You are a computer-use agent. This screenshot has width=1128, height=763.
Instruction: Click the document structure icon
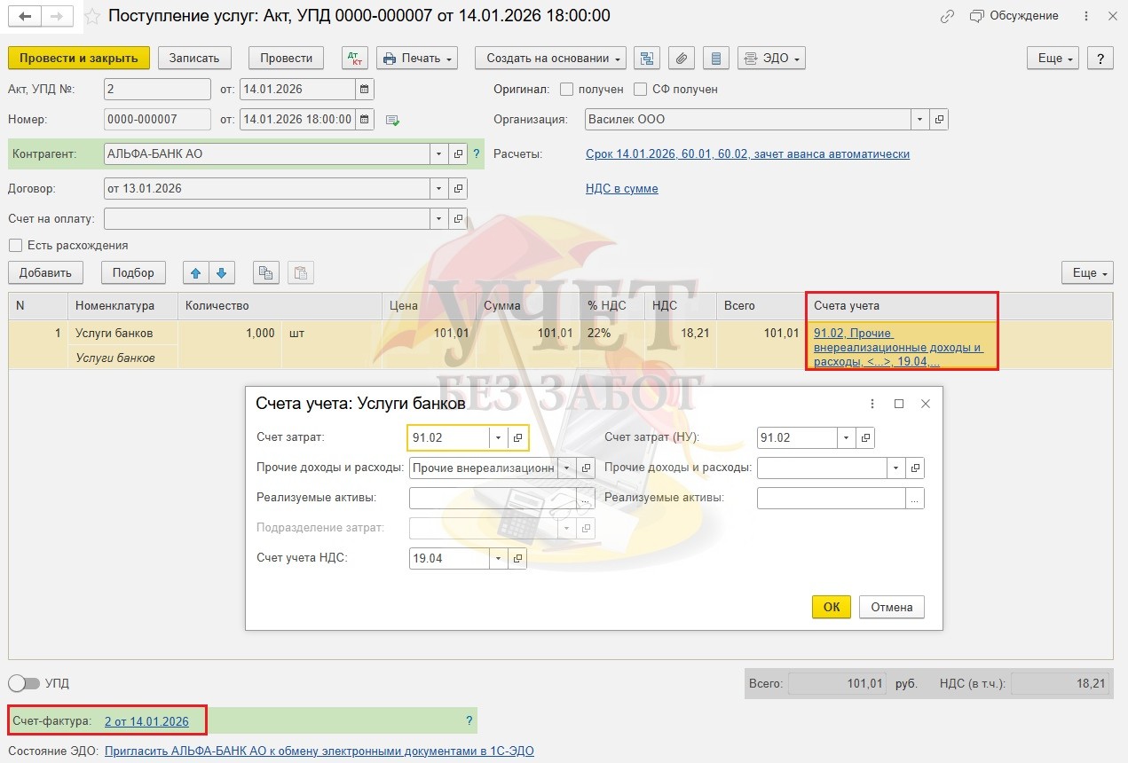[x=646, y=59]
